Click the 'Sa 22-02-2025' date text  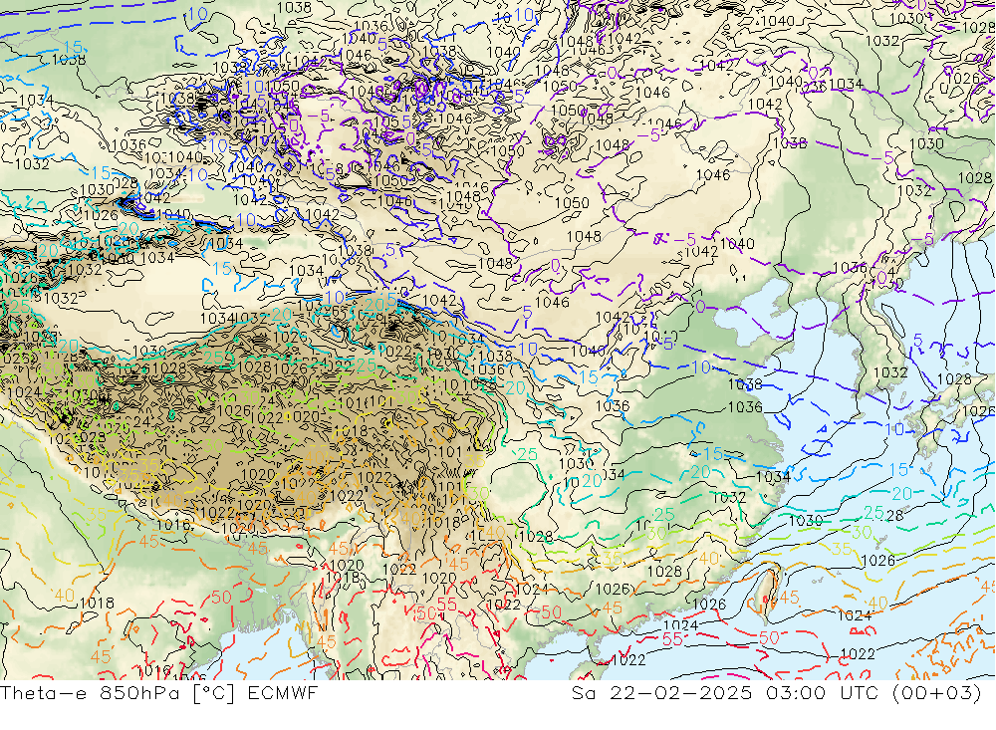point(662,693)
